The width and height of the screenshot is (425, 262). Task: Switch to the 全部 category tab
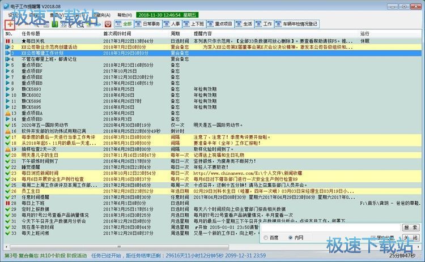124,24
